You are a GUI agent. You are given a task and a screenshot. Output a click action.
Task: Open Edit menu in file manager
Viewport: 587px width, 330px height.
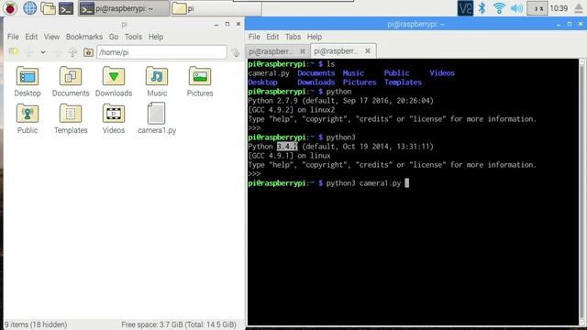[x=31, y=37]
